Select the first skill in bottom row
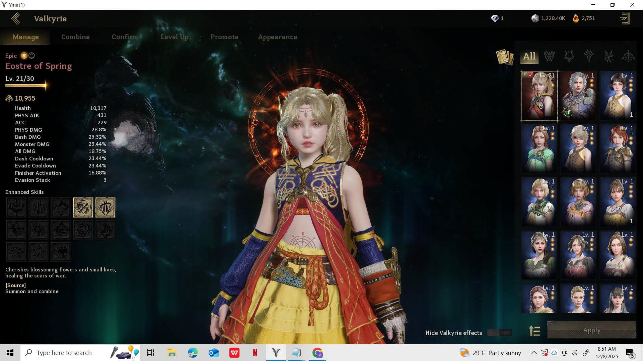This screenshot has height=361, width=643. pyautogui.click(x=16, y=252)
